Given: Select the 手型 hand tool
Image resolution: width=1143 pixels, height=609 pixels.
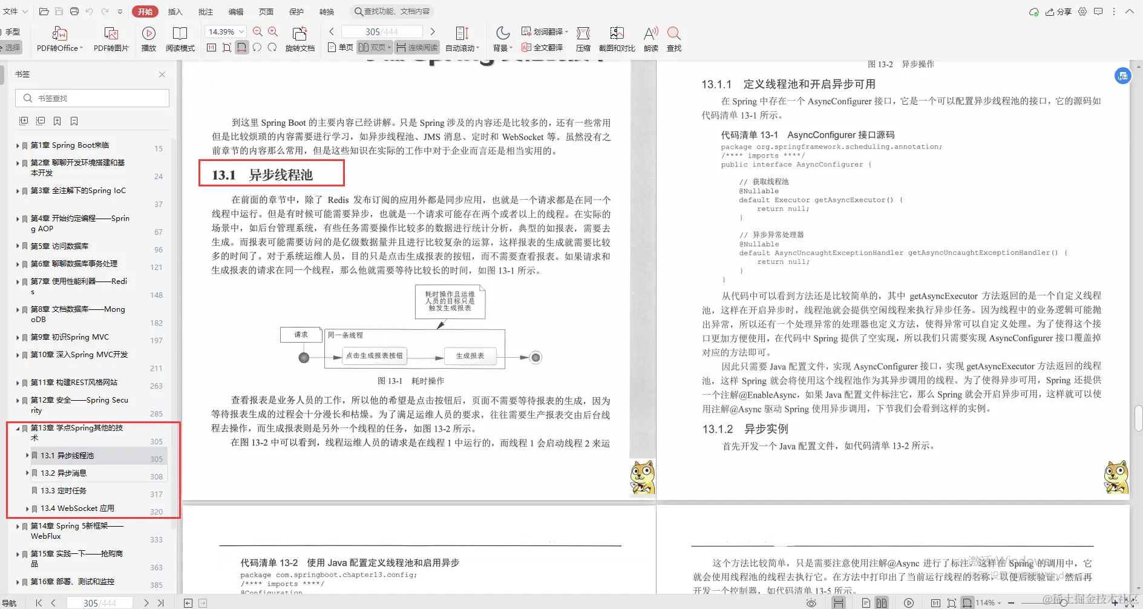Looking at the screenshot, I should (13, 31).
